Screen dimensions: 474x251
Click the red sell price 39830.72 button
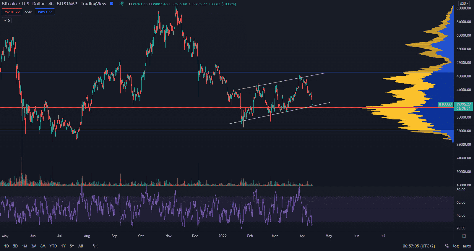[12, 12]
